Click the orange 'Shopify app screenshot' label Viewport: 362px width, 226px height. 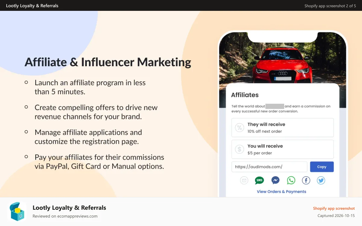(334, 208)
